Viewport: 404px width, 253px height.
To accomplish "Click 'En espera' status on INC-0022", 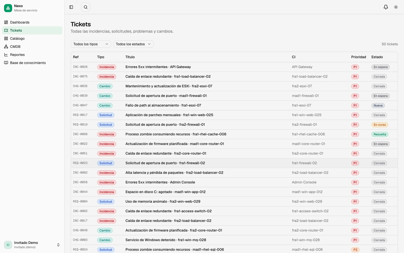I will click(x=381, y=144).
